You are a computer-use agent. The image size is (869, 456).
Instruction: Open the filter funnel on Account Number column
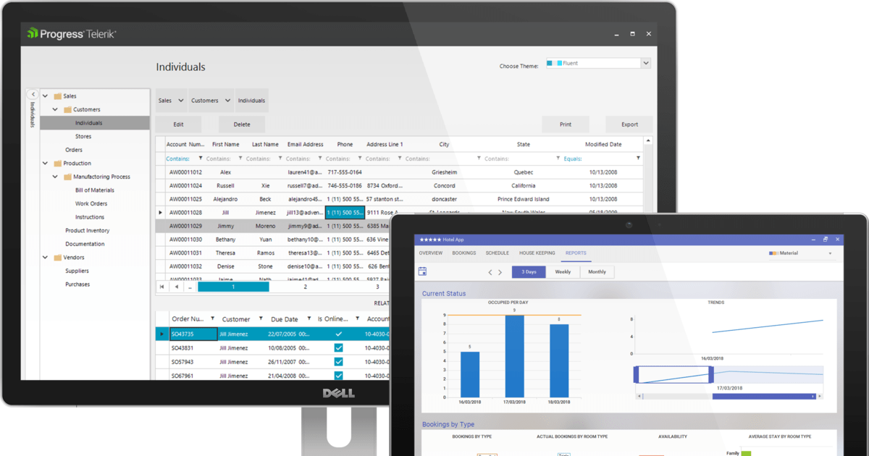pyautogui.click(x=201, y=158)
